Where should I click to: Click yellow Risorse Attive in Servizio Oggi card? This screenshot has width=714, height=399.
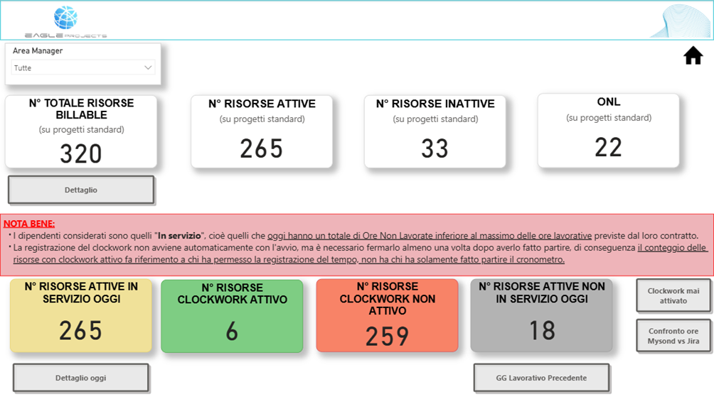tap(81, 315)
